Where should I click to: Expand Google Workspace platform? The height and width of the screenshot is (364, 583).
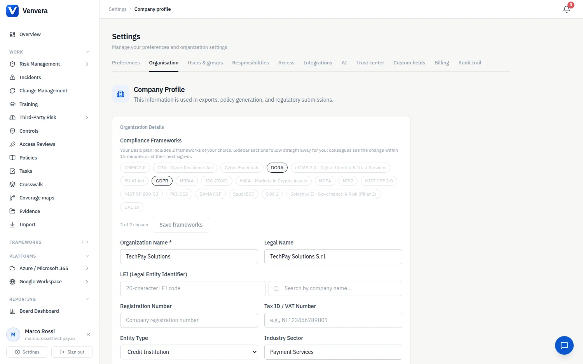[x=87, y=282]
